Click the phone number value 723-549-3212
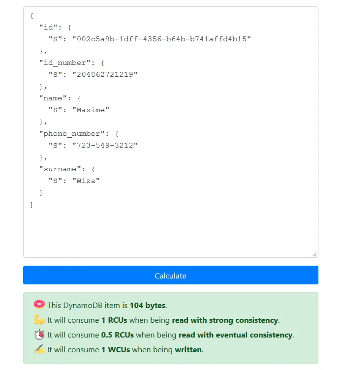 coord(105,145)
